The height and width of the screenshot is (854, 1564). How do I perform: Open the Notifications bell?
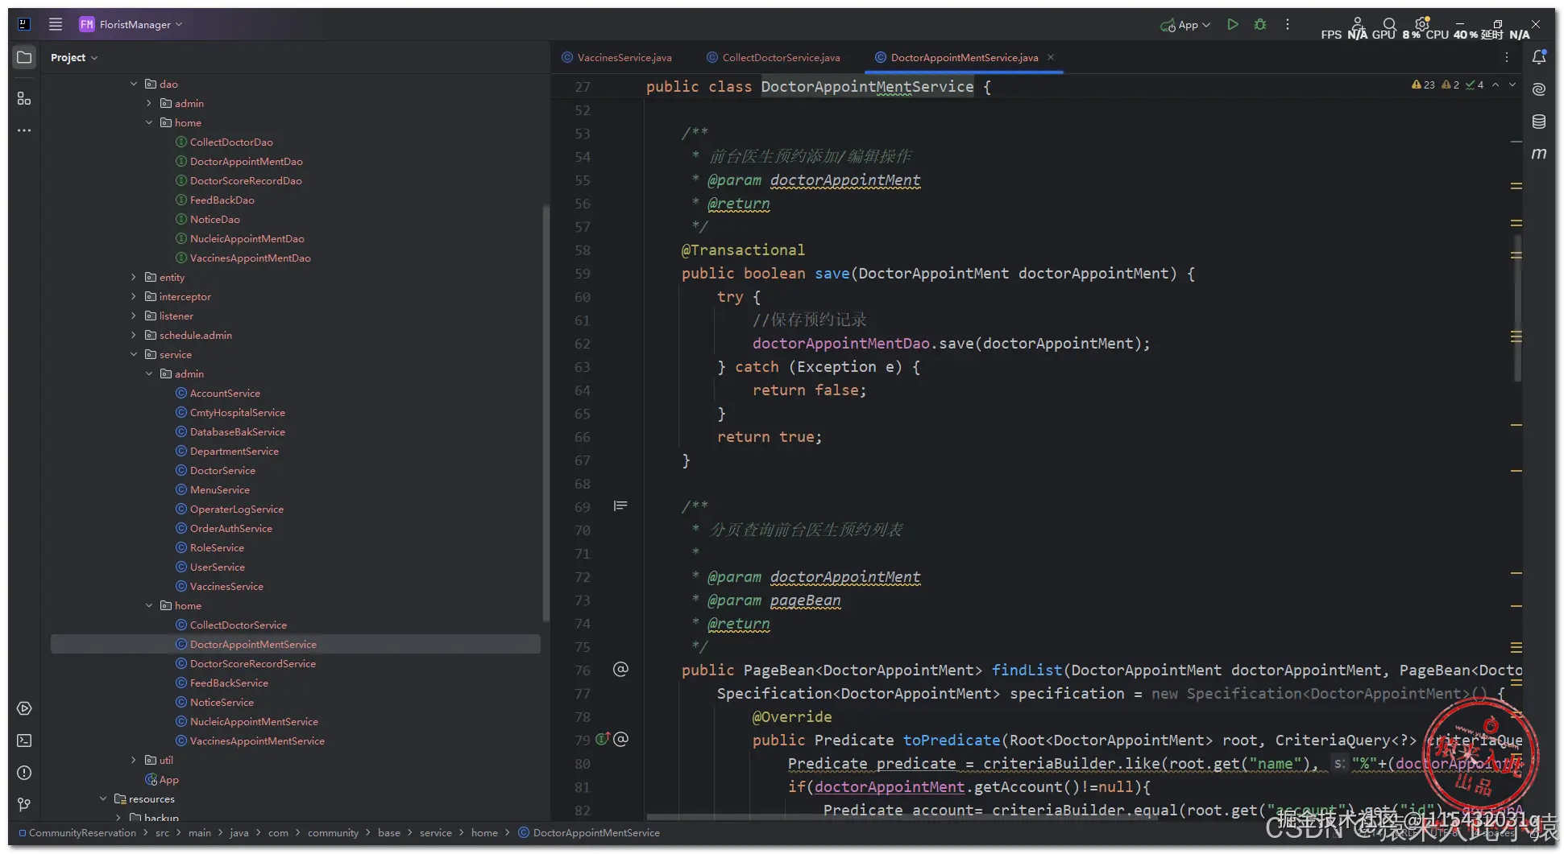(x=1539, y=57)
